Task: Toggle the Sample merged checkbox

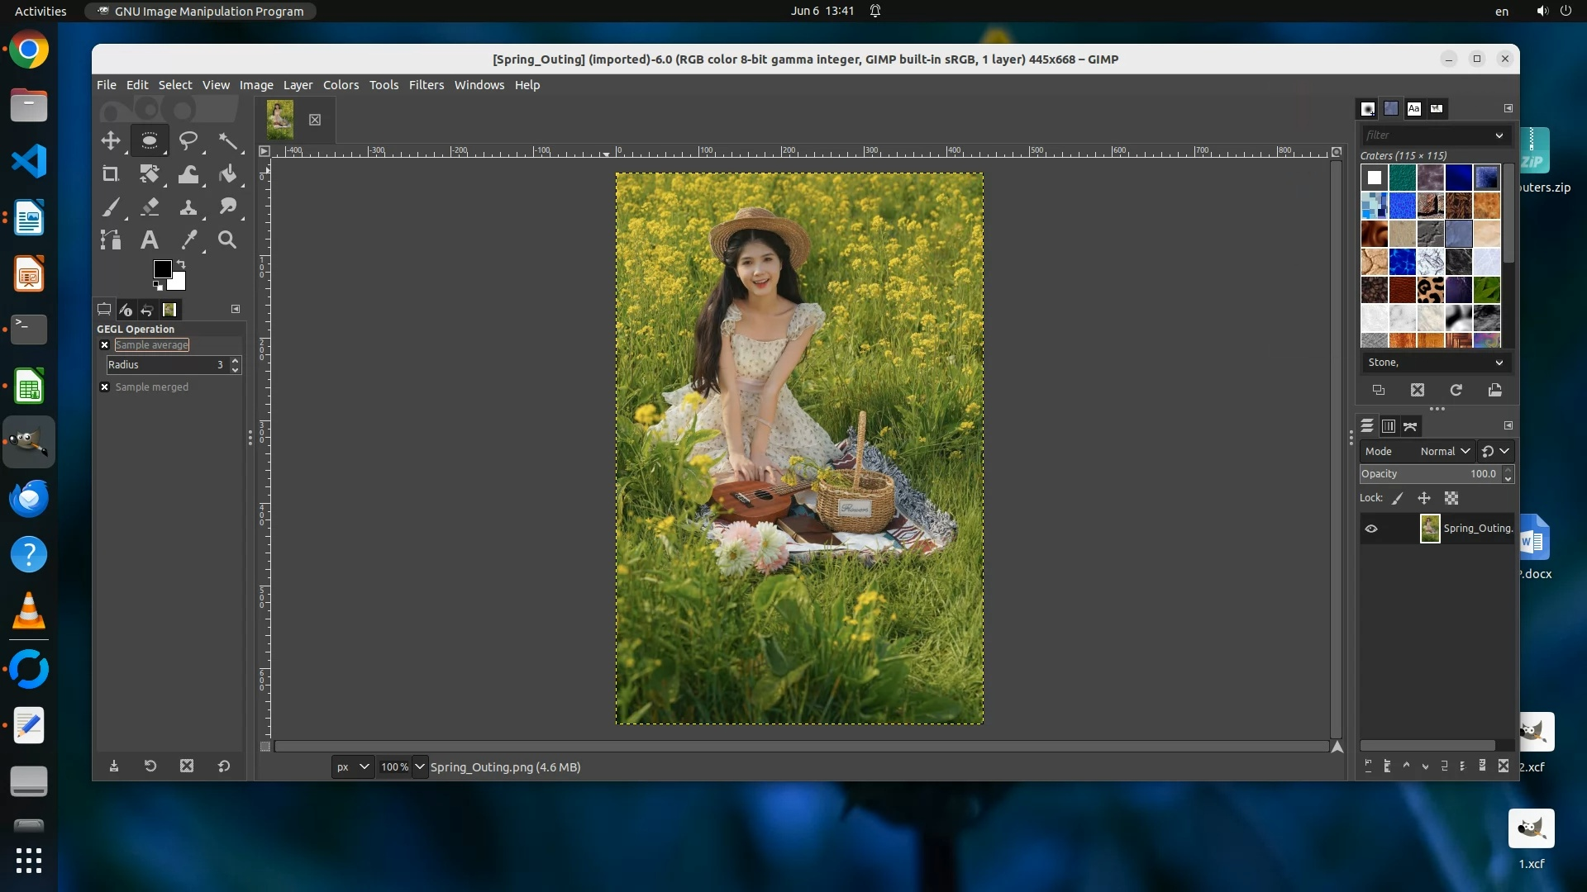Action: click(105, 387)
